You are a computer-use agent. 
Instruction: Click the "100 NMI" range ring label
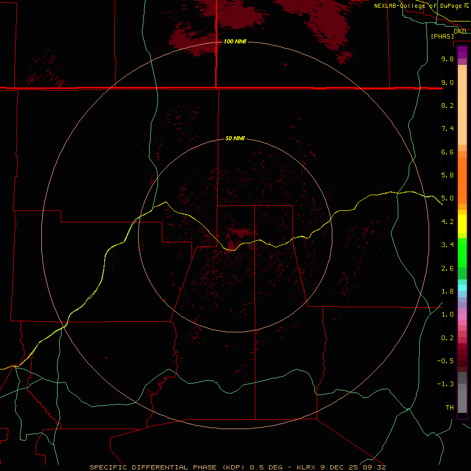(x=235, y=41)
